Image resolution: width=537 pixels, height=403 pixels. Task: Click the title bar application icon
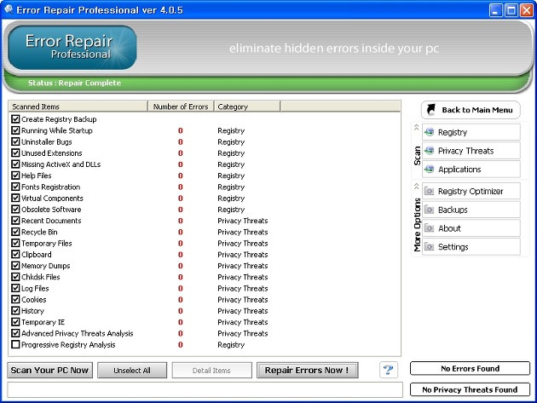(x=9, y=9)
